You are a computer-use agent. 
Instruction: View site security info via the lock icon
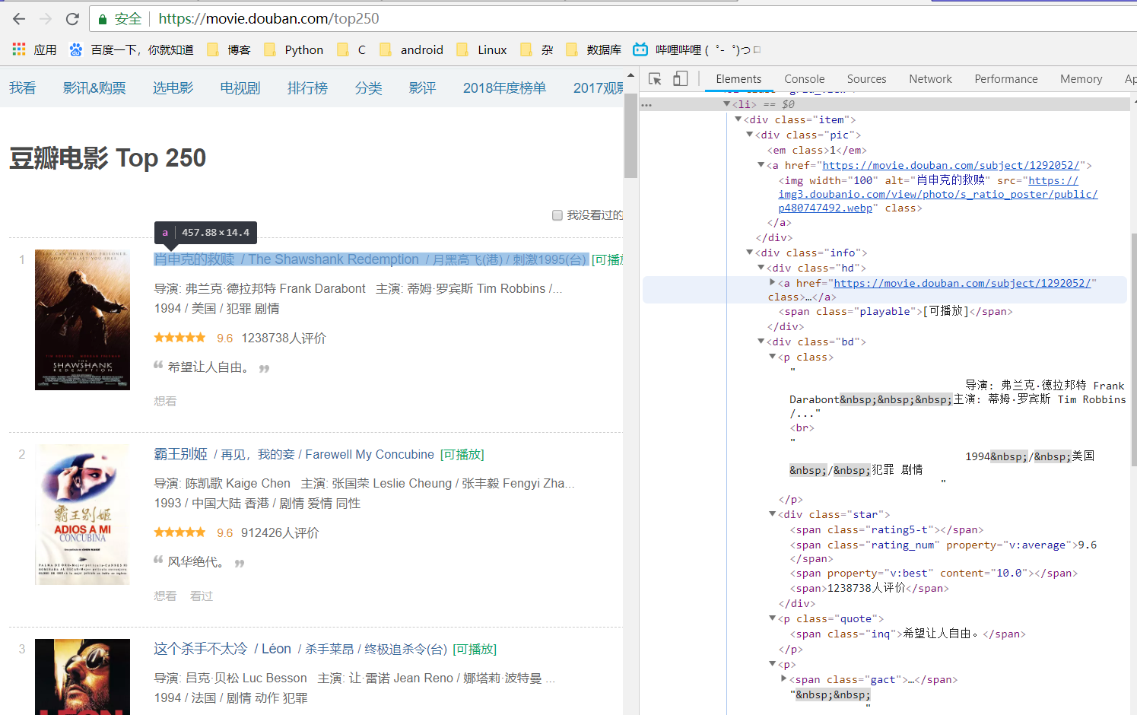pyautogui.click(x=103, y=19)
